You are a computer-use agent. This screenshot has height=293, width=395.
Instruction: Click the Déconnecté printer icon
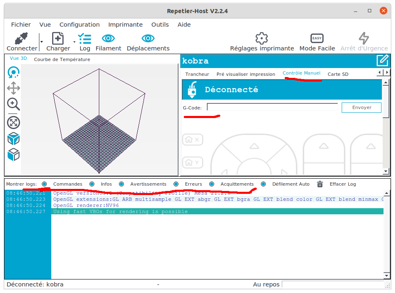192,90
